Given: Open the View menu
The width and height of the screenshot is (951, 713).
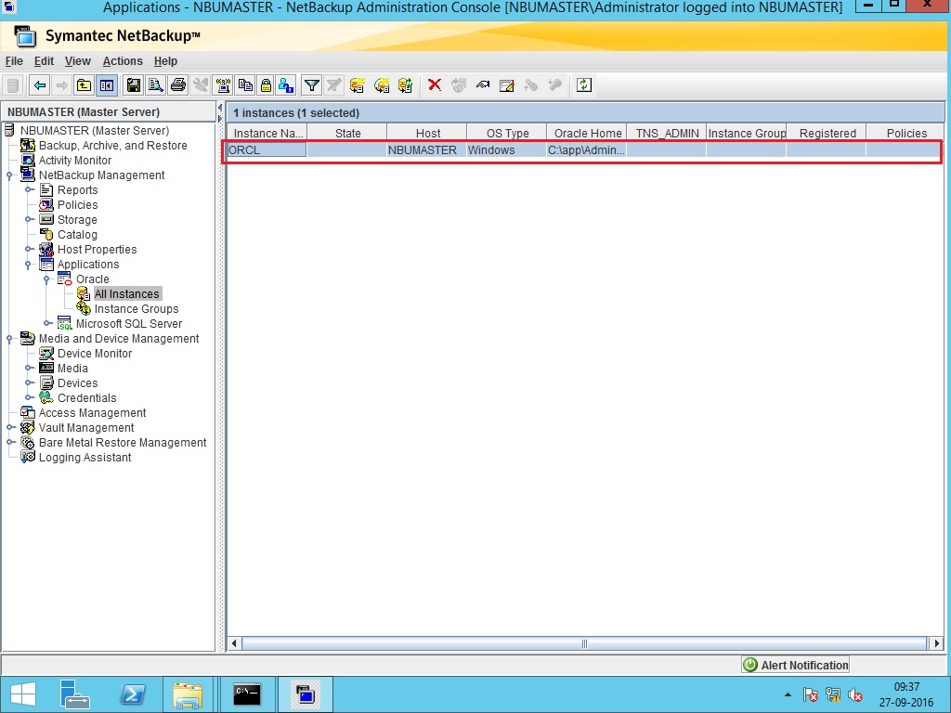Looking at the screenshot, I should (77, 61).
